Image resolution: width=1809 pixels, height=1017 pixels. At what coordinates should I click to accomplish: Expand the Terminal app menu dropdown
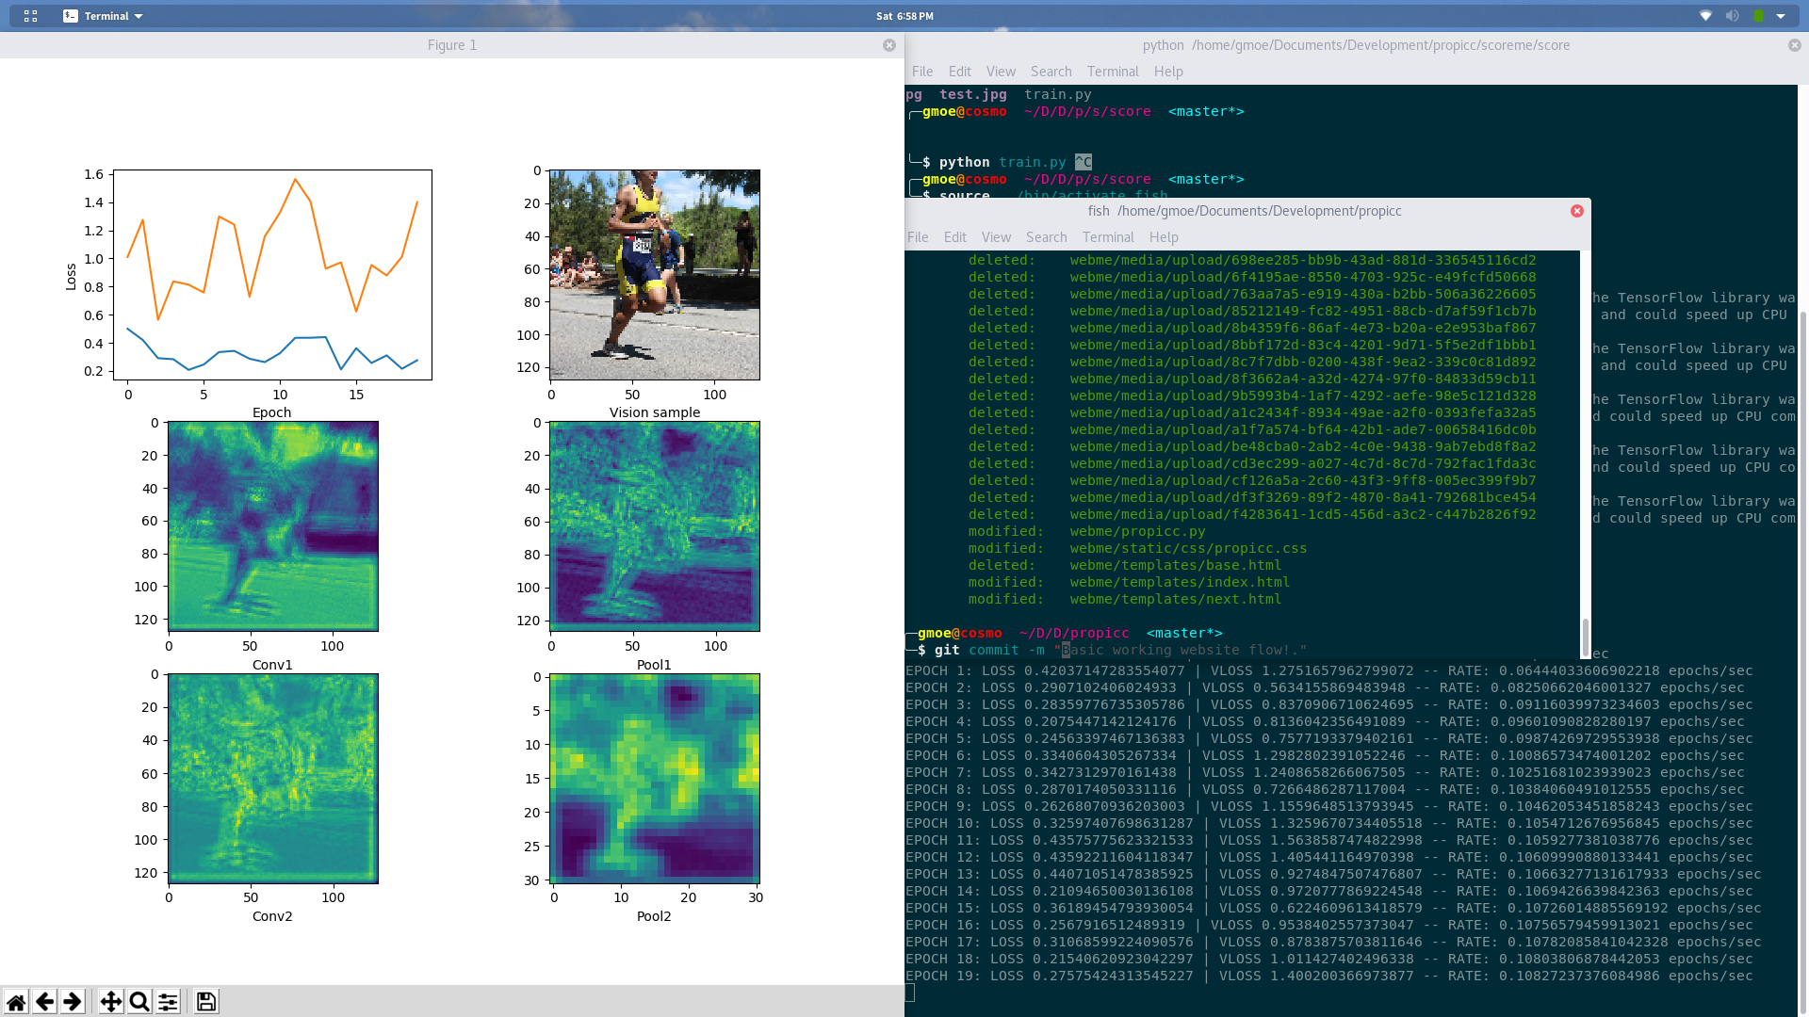click(104, 16)
